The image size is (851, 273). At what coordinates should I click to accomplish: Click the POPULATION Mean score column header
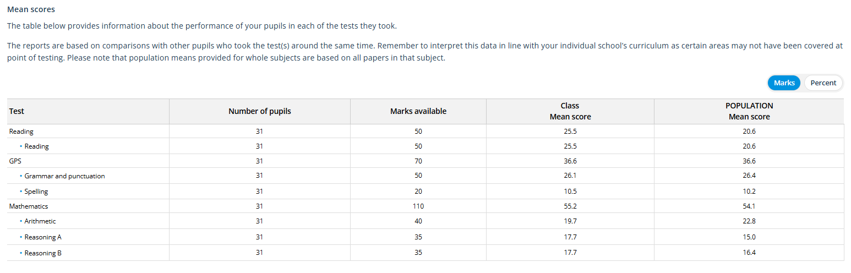(749, 111)
